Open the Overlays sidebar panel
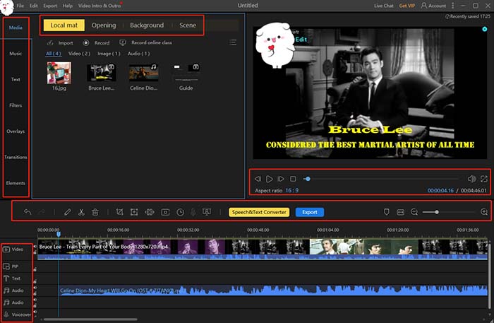 (x=16, y=131)
